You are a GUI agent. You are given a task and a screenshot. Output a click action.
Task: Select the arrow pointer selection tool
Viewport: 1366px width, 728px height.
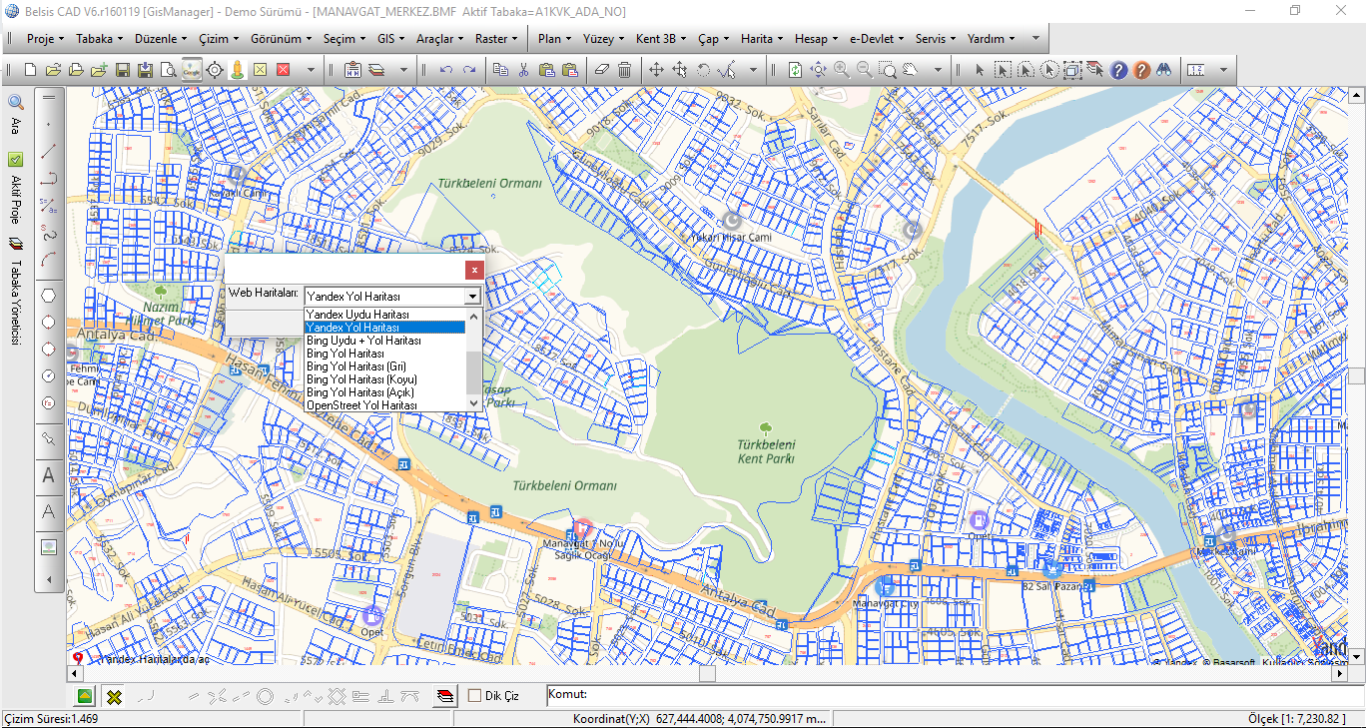pyautogui.click(x=980, y=70)
